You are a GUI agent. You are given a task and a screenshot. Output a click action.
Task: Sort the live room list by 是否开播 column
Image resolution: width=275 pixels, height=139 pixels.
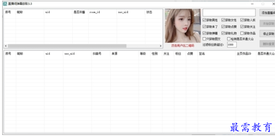[x=80, y=12]
